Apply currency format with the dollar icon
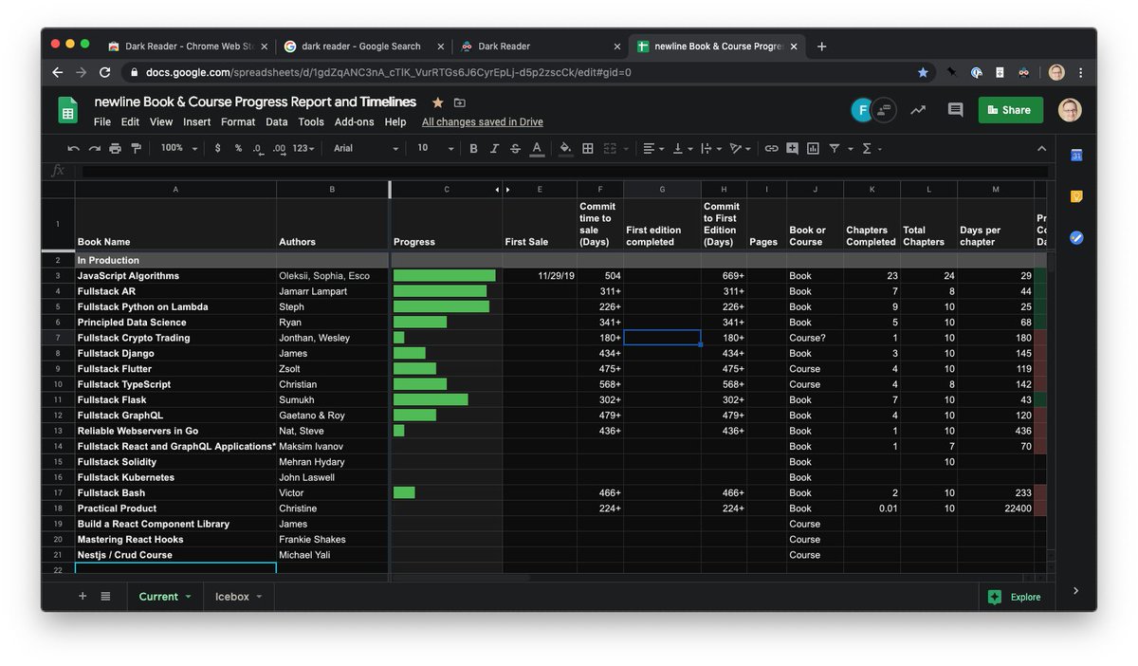Image resolution: width=1138 pixels, height=666 pixels. (x=218, y=148)
